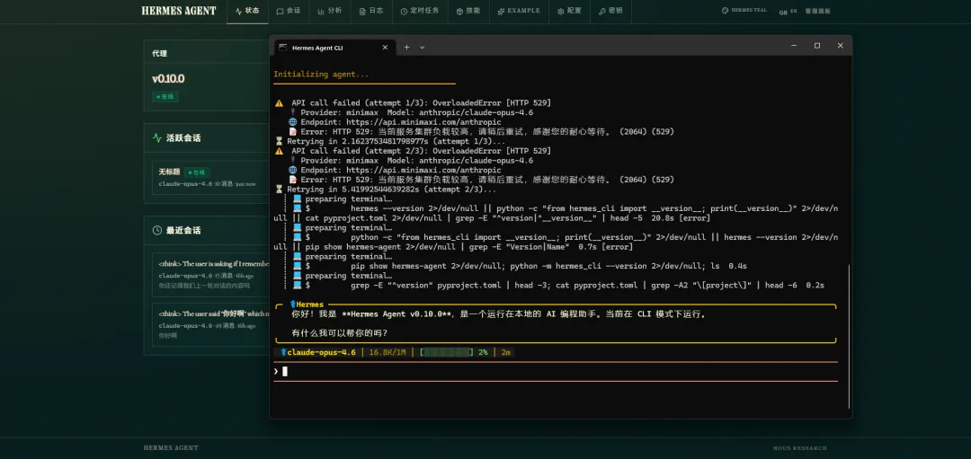Screen dimensions: 971x459
Task: Click the NOUS RESEARCH footer text
Action: 799,448
